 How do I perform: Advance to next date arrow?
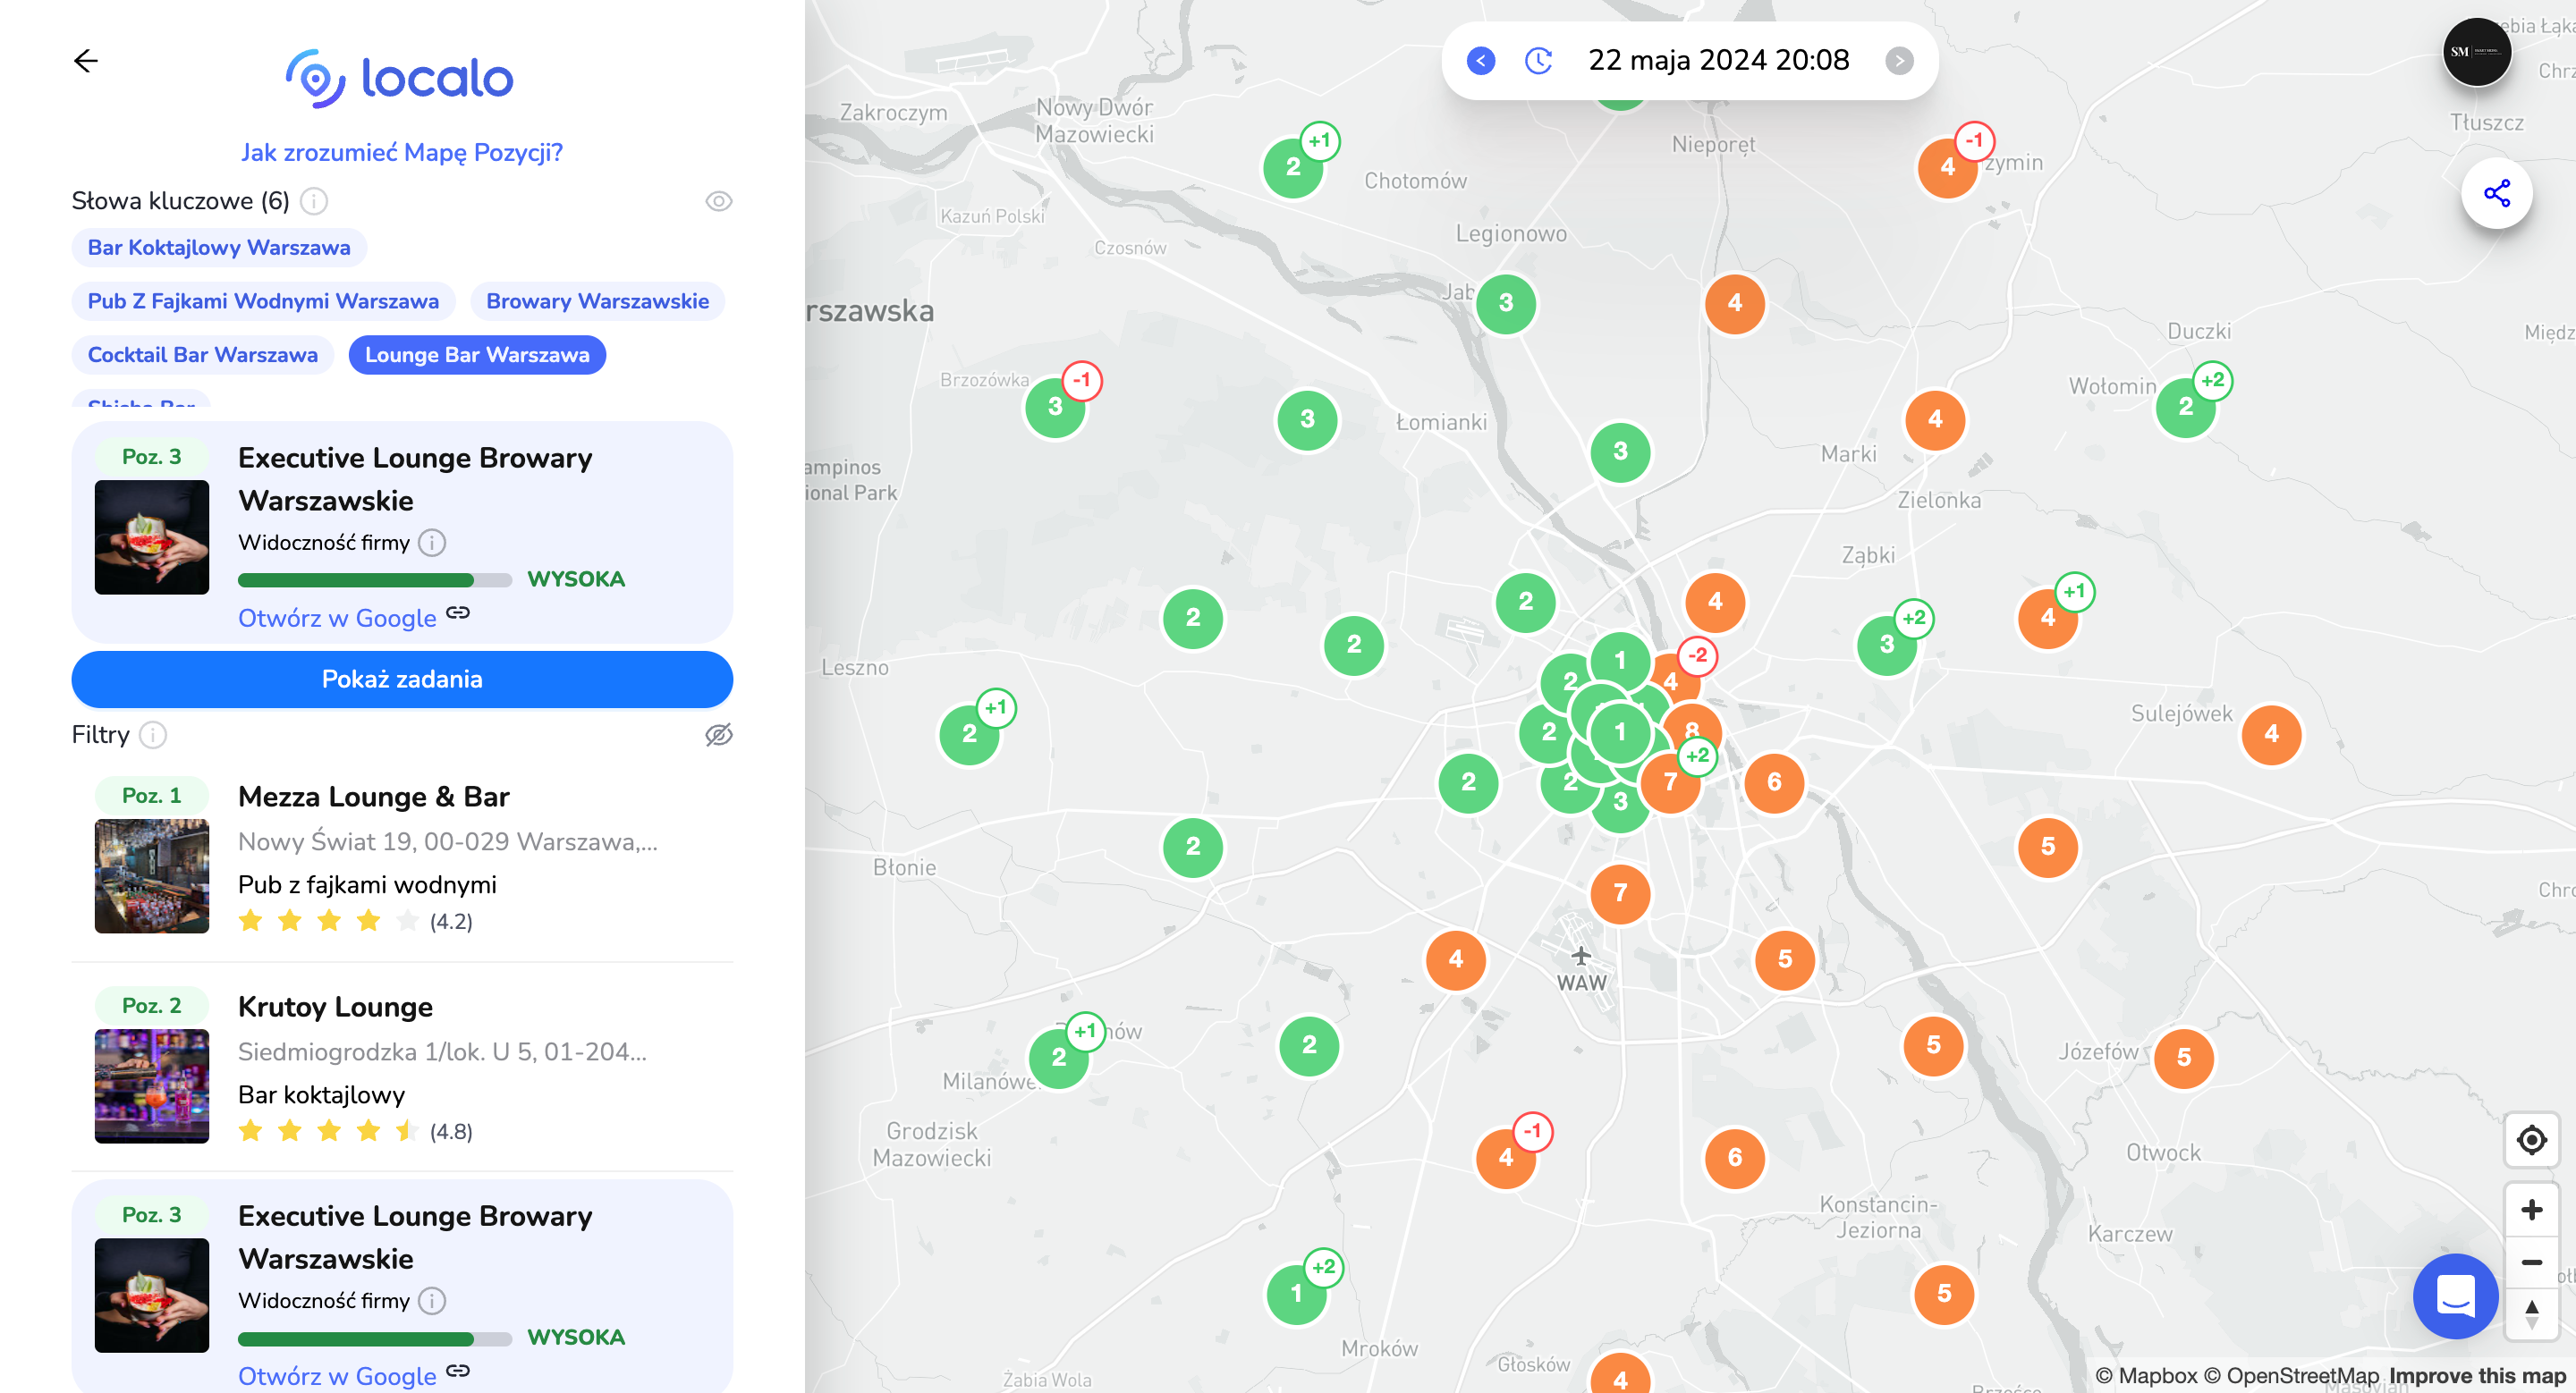click(1899, 61)
